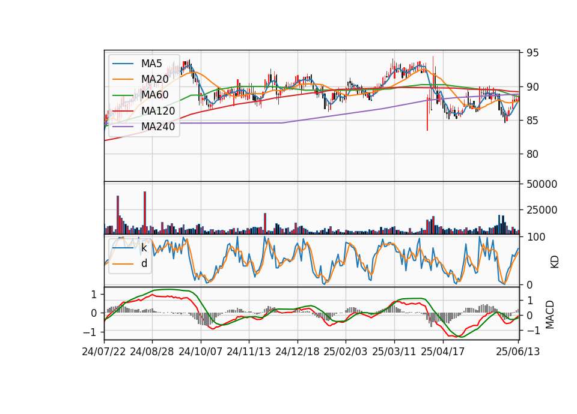This screenshot has height=414, width=577.
Task: Click the 24/07/22 date axis label
Action: (x=104, y=352)
